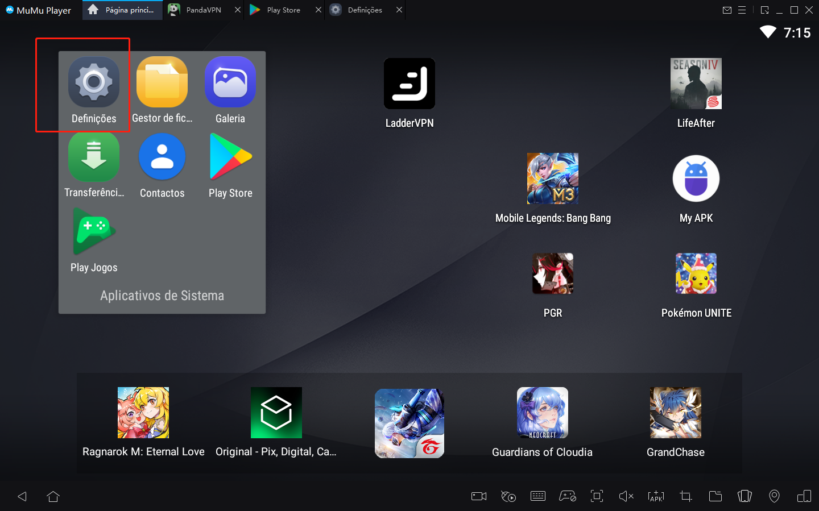Screen dimensions: 819x511
Task: Open keyboard control mapping
Action: pyautogui.click(x=538, y=496)
